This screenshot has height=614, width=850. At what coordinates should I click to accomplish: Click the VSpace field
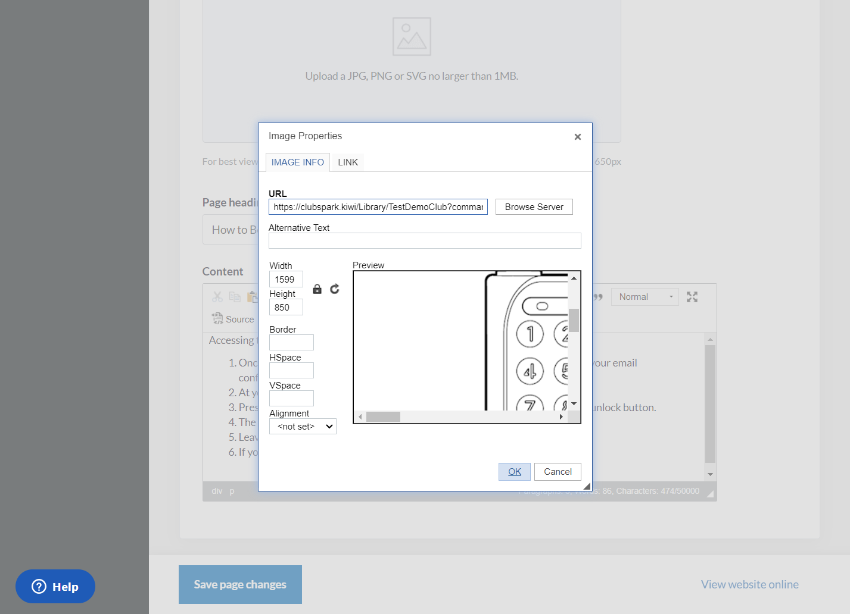tap(291, 398)
